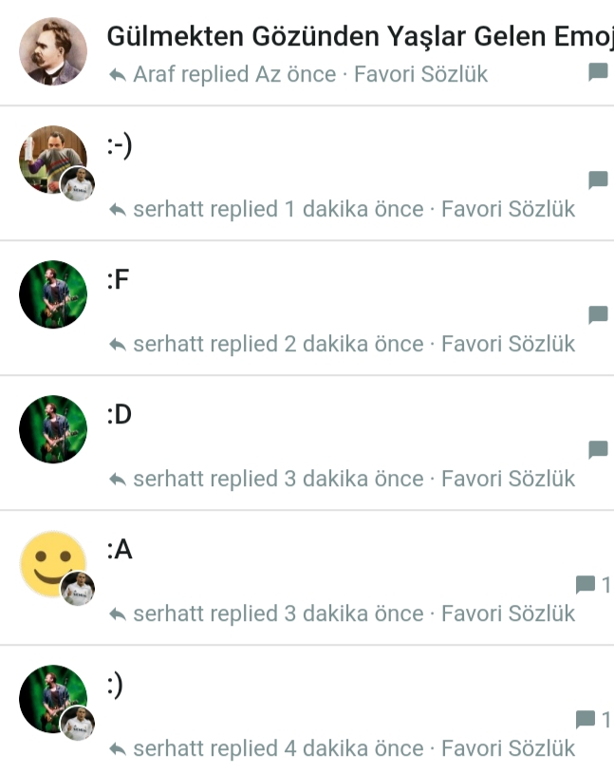Screen dimensions: 614x773
Task: Open the ":)" thread title
Action: pyautogui.click(x=115, y=685)
